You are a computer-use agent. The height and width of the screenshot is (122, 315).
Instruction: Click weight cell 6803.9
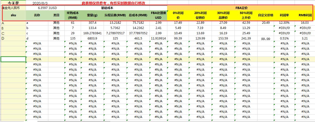coord(92,38)
